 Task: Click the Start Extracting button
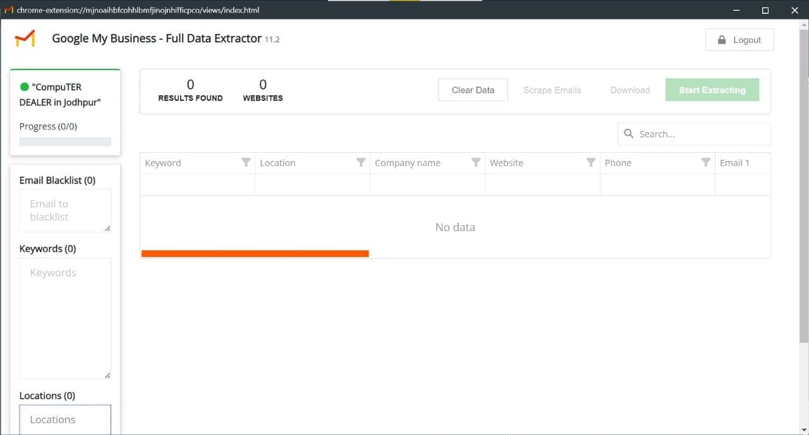pos(712,90)
